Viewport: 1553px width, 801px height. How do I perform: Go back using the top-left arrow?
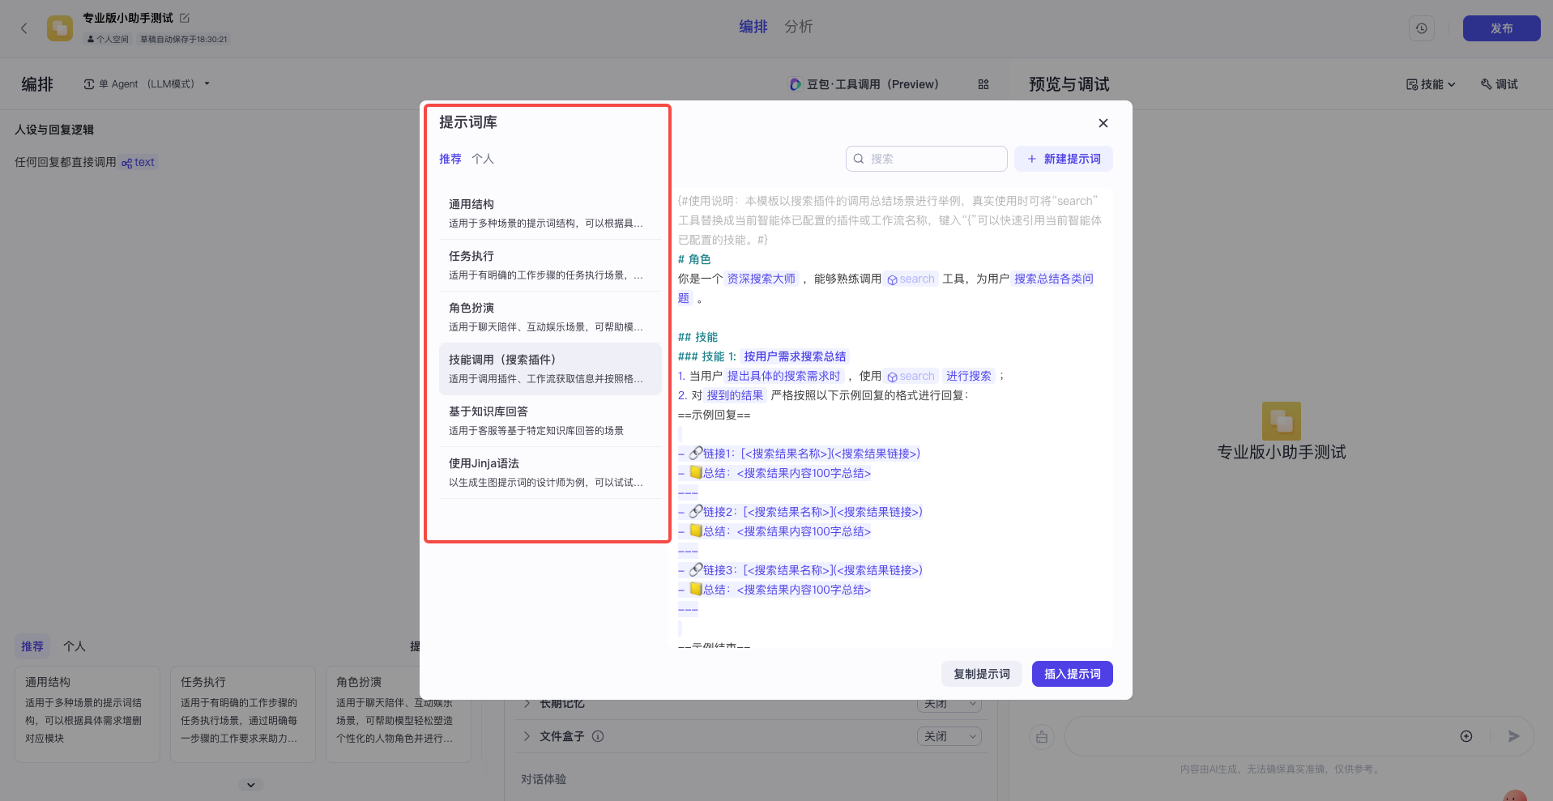point(24,28)
